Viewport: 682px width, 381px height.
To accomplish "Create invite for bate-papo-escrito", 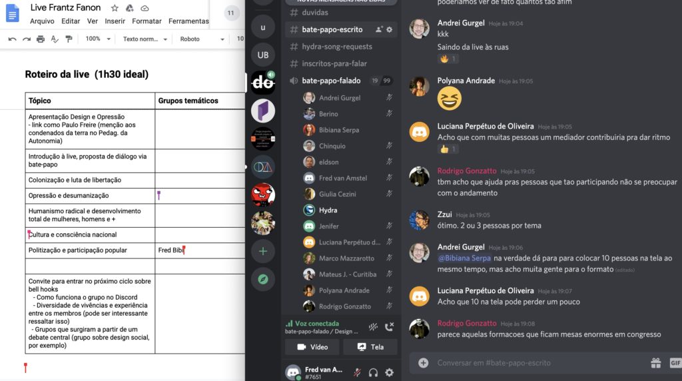I will (379, 29).
